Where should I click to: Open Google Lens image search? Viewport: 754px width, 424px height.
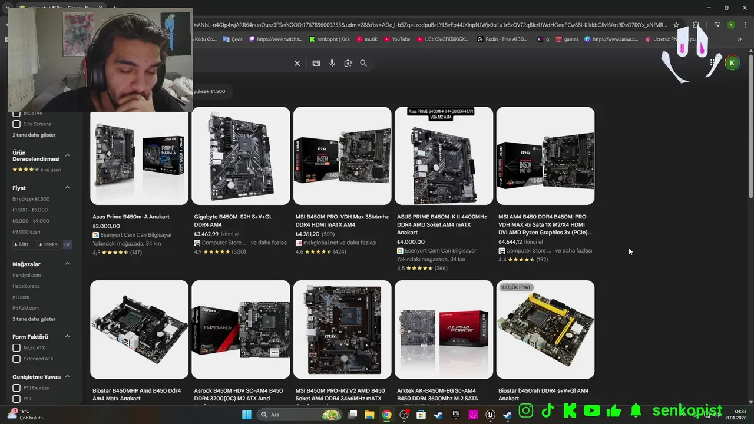pos(348,63)
